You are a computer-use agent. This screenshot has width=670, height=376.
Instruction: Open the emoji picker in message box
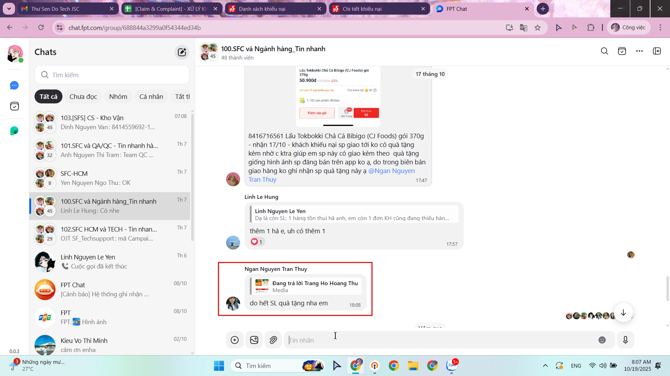[x=602, y=340]
